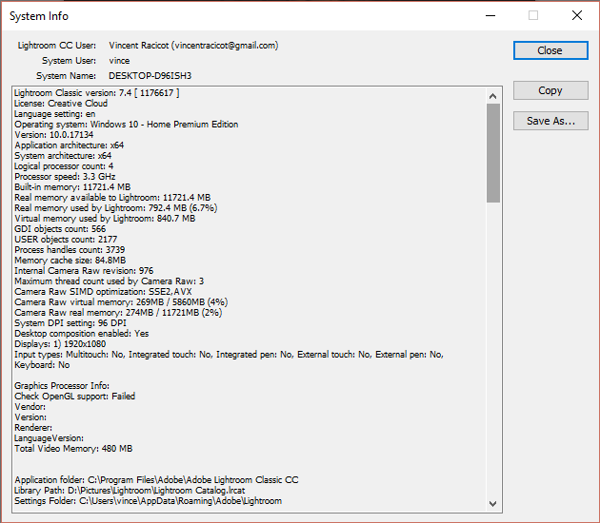Click the Check OpenGL support: Failed line
This screenshot has width=600, height=523.
pos(74,397)
